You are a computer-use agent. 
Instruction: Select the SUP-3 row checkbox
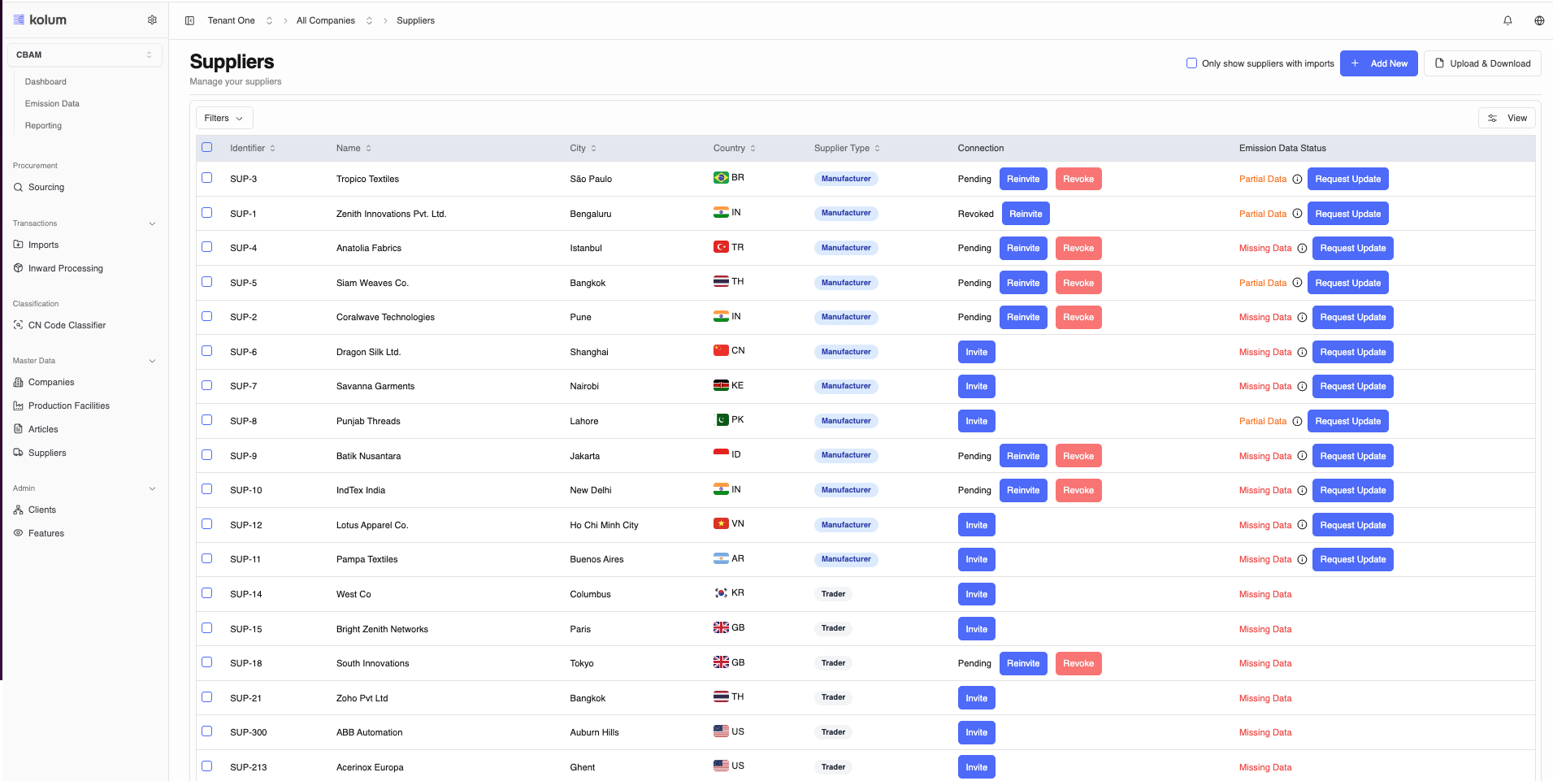(207, 178)
